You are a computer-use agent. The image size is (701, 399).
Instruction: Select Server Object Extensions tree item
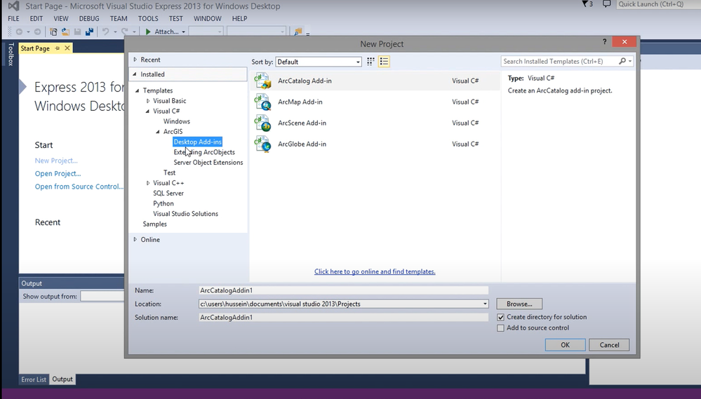[x=208, y=163]
